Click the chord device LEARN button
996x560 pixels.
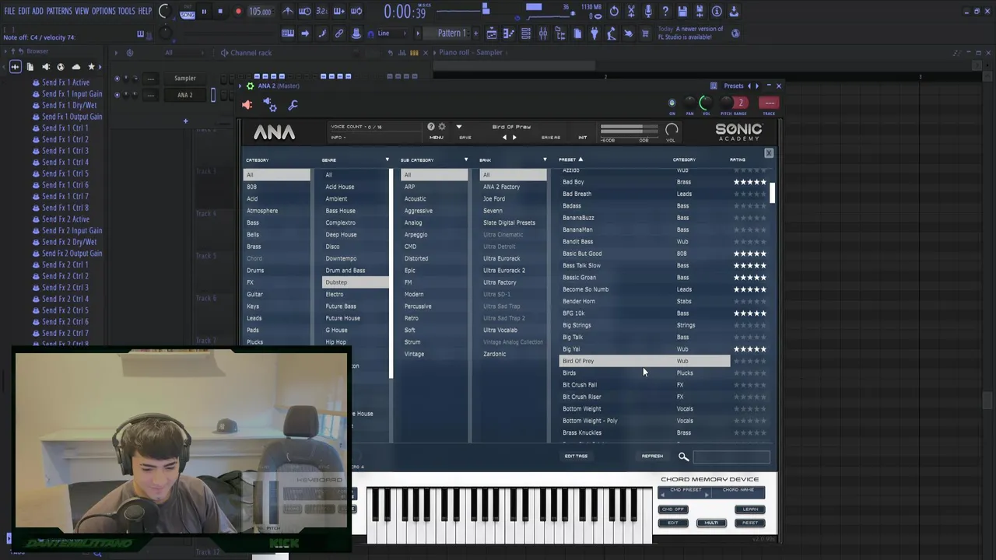(x=750, y=509)
